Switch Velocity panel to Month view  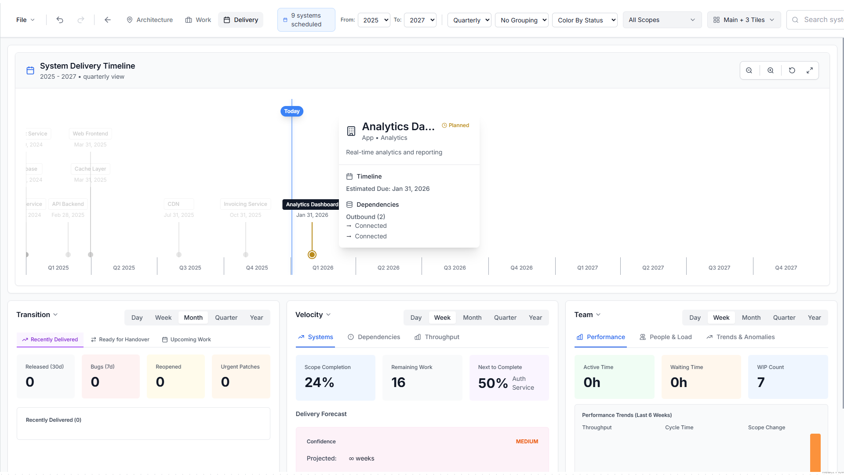pos(472,317)
